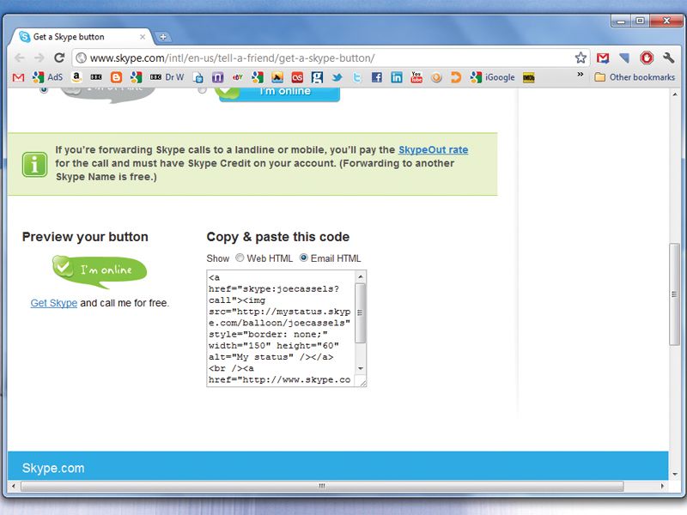Screen dimensions: 687x515
Task: Click the Skype.com footer link
Action: [53, 468]
